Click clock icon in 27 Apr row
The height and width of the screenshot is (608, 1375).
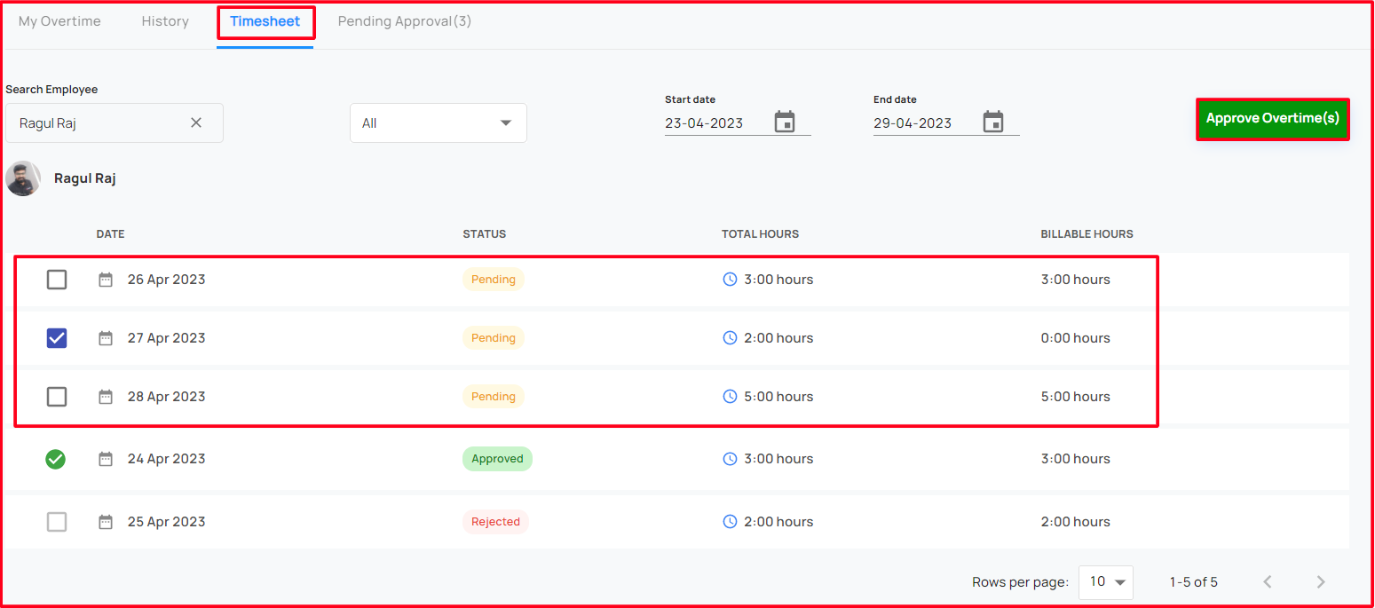[x=730, y=338]
